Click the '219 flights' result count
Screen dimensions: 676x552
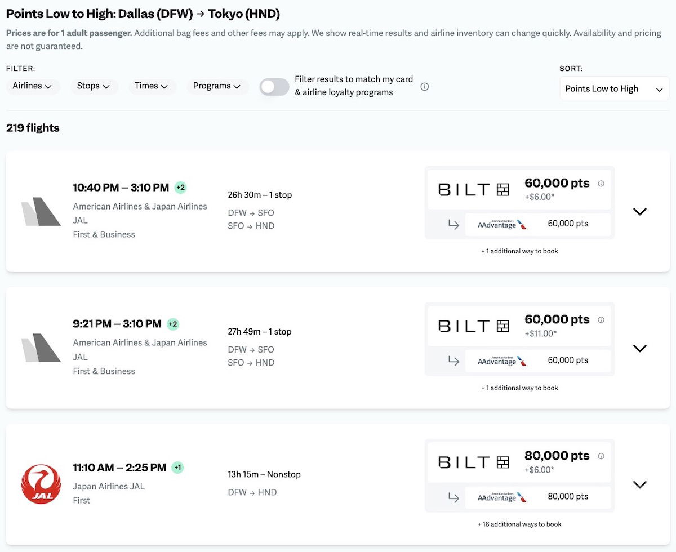click(33, 128)
